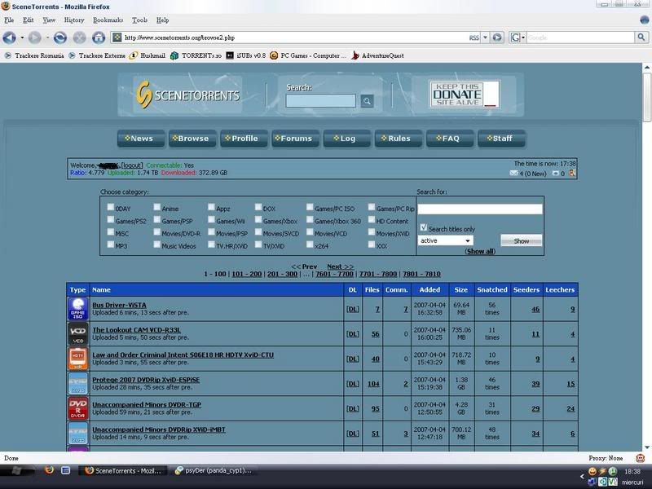
Task: Click the Go arrow beside the address bar
Action: 497,37
